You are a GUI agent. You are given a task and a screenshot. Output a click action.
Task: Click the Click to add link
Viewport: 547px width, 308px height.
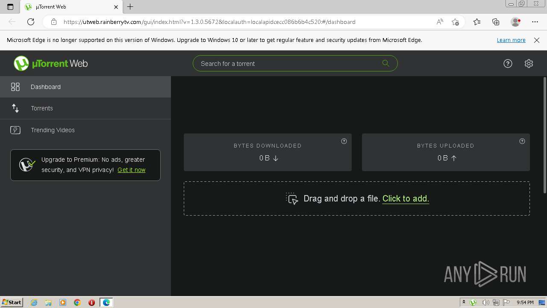pos(406,198)
